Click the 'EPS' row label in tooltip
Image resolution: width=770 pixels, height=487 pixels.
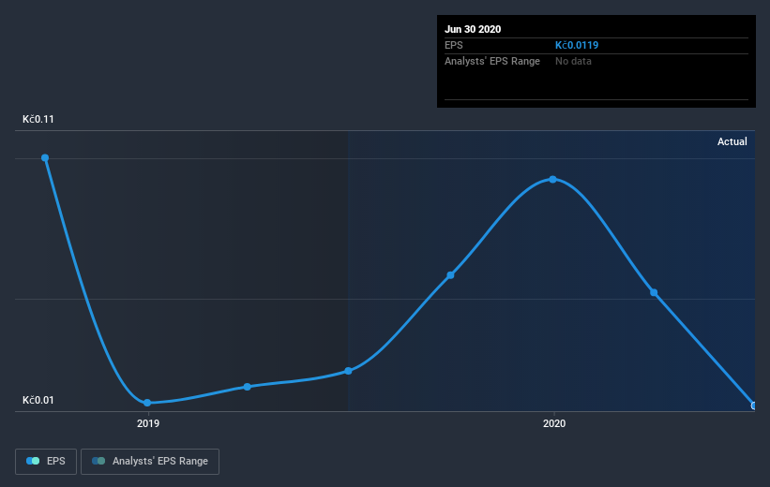(x=453, y=45)
